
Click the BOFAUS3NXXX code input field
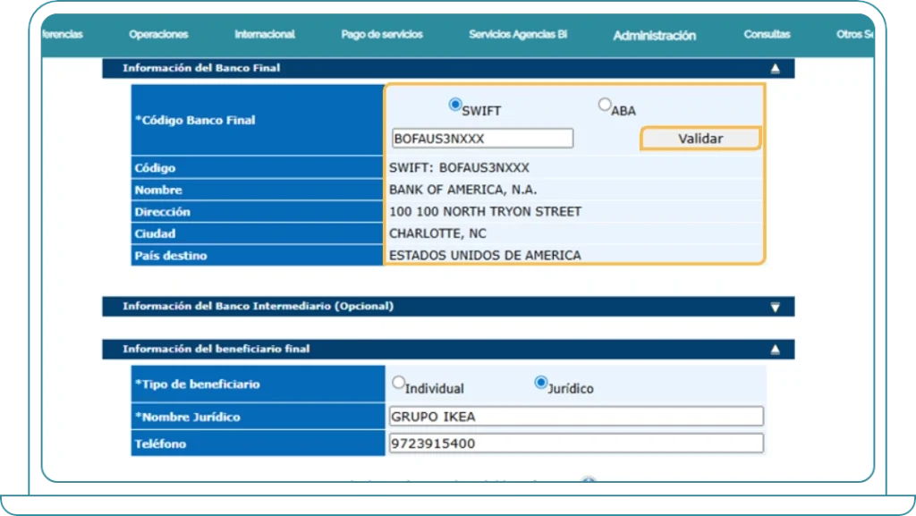tap(480, 138)
